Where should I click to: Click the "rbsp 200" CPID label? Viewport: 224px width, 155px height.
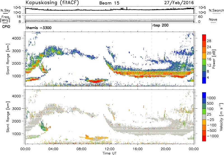[x=160, y=25]
